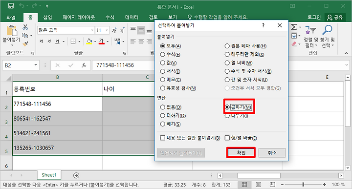This screenshot has height=189, width=352.
Task: Increase font size with larger 가 icon
Action: (x=114, y=30)
